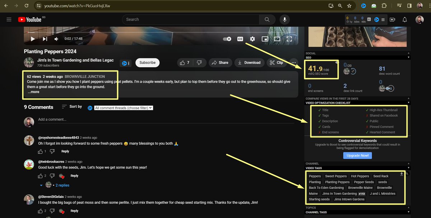Go back with the browser back arrow
This screenshot has height=218, width=431.
[x=6, y=6]
